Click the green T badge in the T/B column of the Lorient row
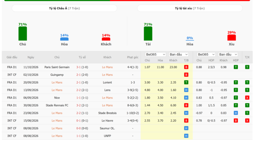This screenshot has width=253, height=142. pos(186,82)
